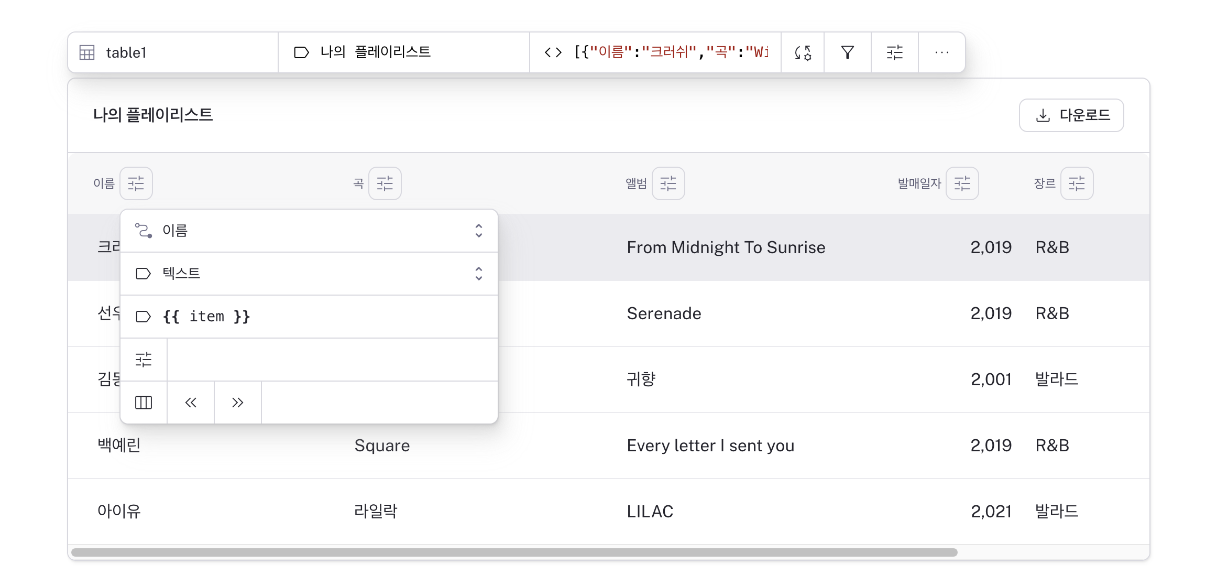Open the more options ellipsis menu
Screen dimensions: 1206x586
pyautogui.click(x=942, y=52)
